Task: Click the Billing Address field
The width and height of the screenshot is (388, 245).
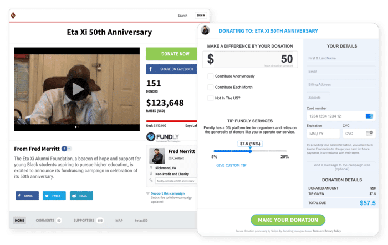Action: 341,84
